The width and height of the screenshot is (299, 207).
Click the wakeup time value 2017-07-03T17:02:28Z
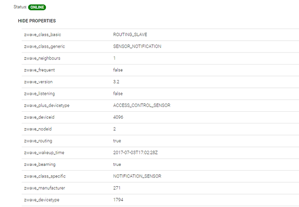[135, 152]
